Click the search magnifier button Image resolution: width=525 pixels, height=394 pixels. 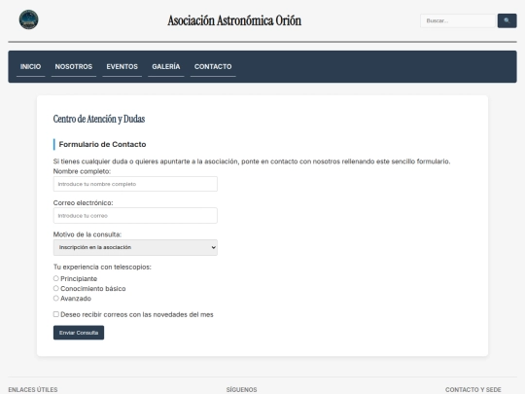pyautogui.click(x=507, y=20)
